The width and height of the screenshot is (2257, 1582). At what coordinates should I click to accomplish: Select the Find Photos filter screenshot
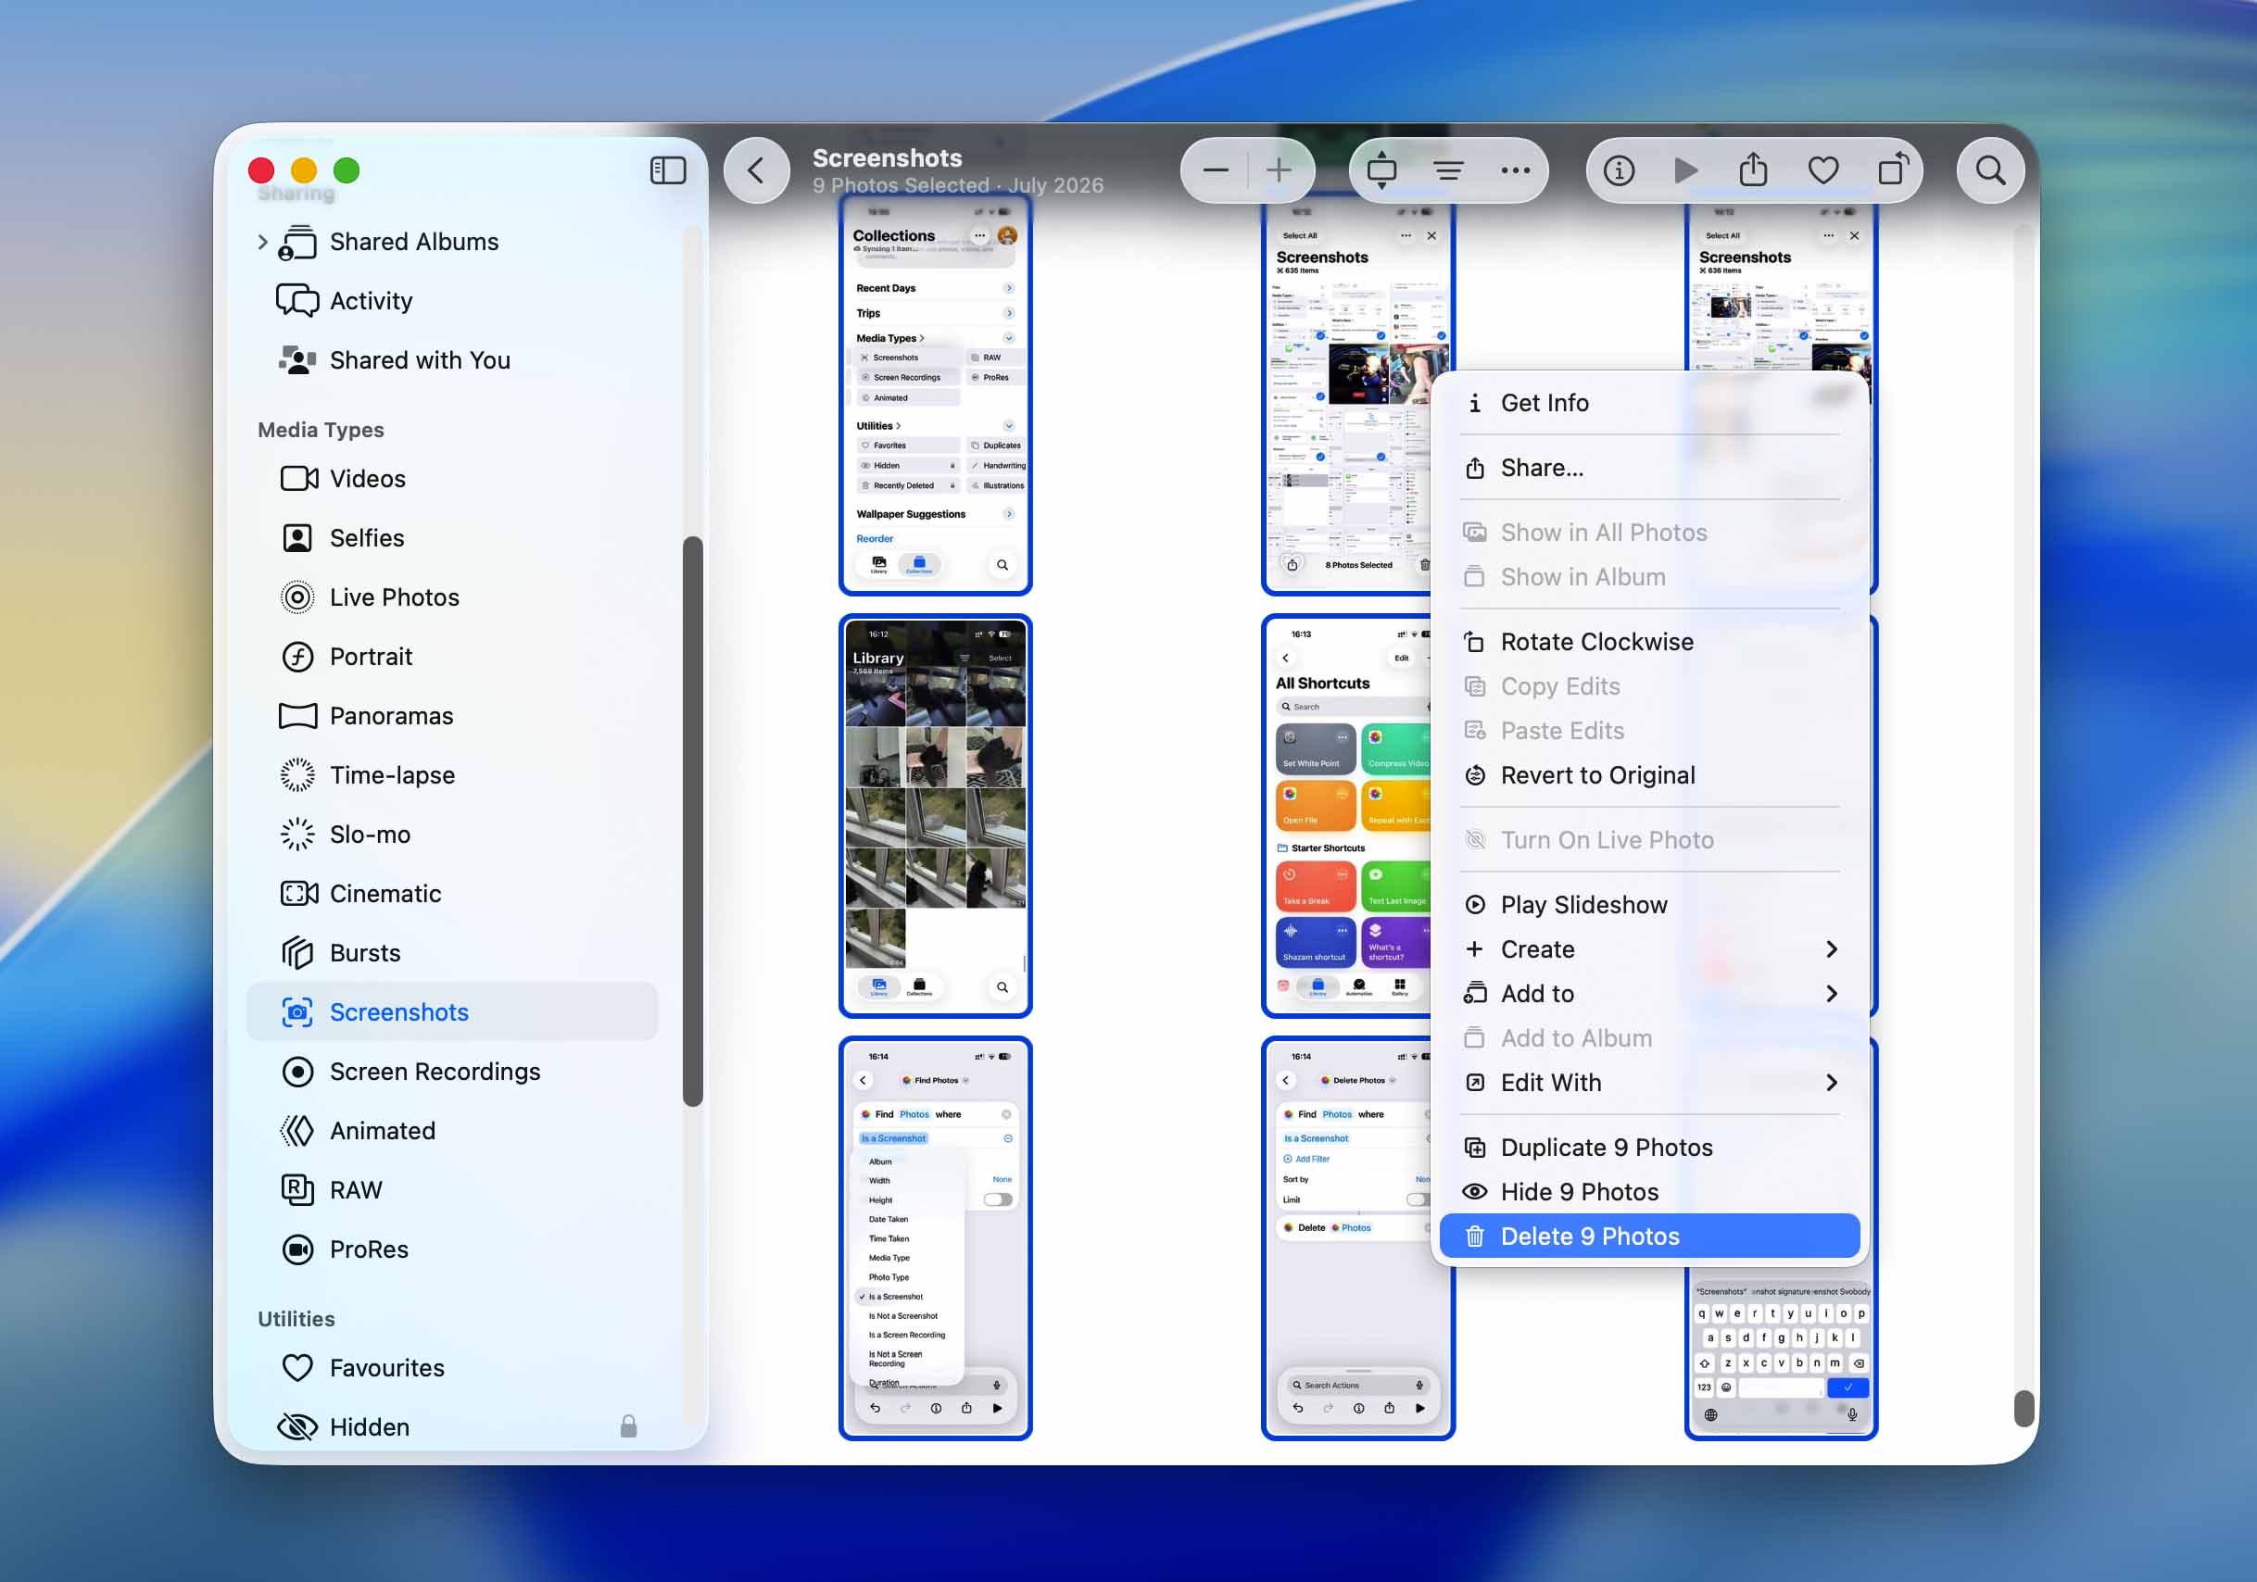[x=935, y=1238]
